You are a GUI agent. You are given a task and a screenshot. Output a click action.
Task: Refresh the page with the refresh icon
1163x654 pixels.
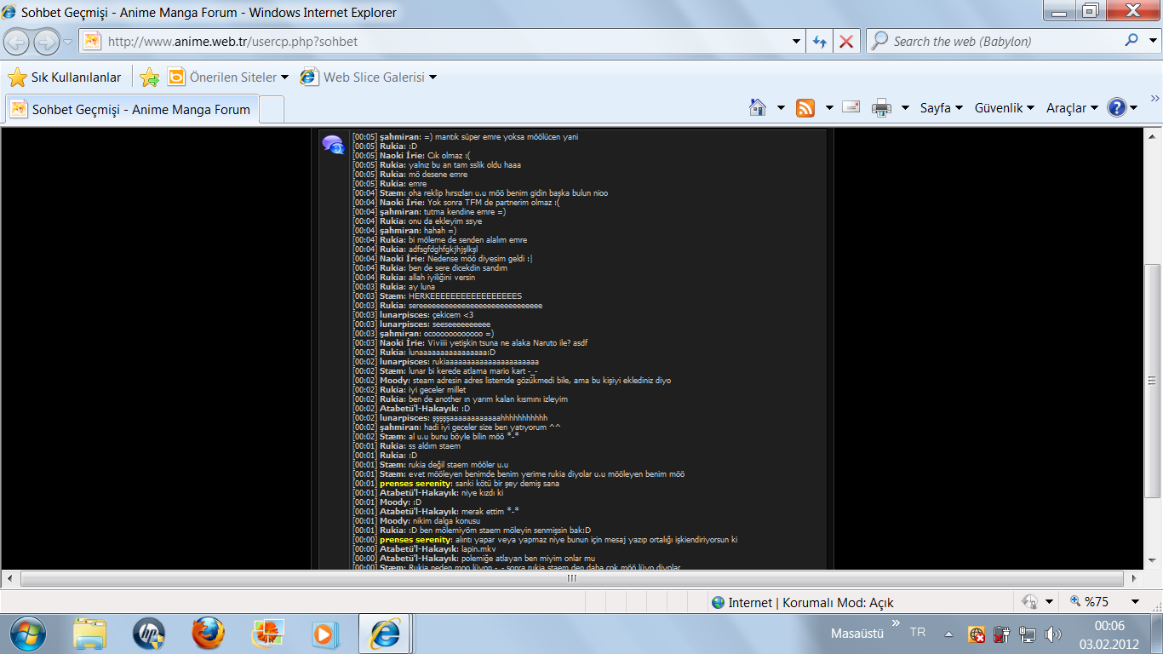click(x=820, y=41)
